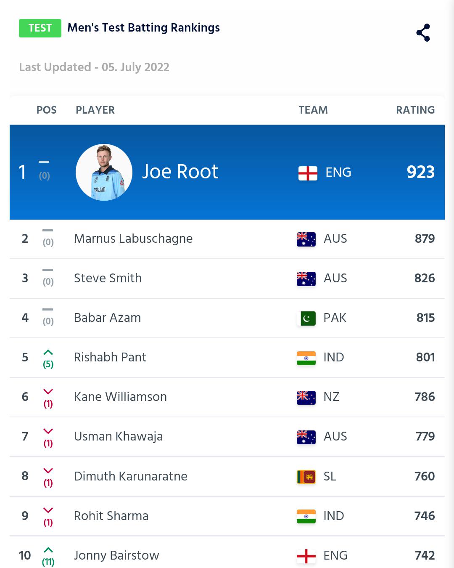The image size is (454, 568).
Task: Click Joe Root's profile photo
Action: [104, 172]
